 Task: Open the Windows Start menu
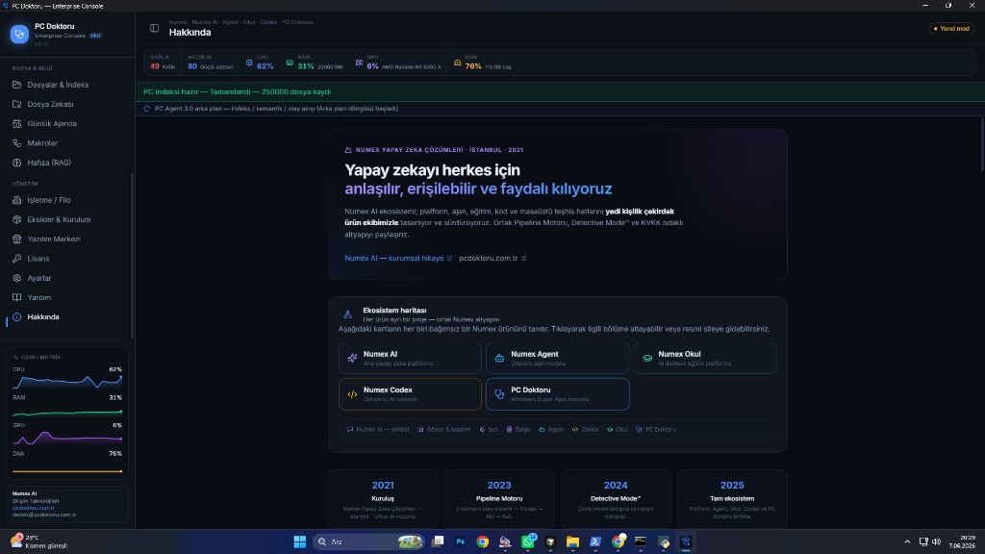(300, 541)
